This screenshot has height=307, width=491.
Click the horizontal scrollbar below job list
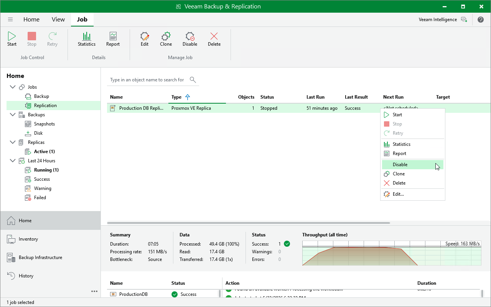tap(249, 223)
